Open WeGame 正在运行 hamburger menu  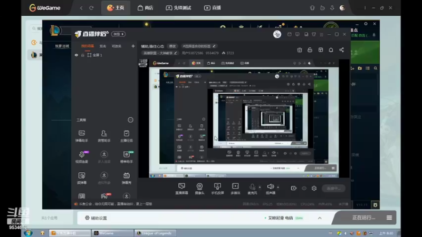point(389,218)
